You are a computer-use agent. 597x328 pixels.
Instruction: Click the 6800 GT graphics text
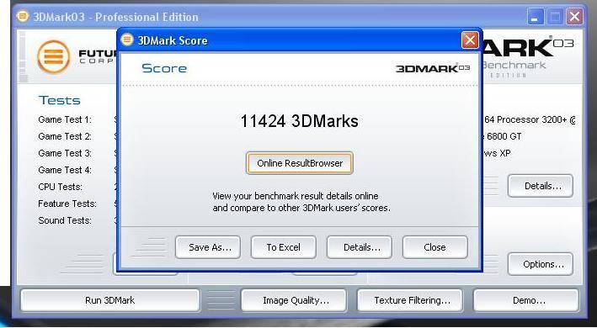[504, 136]
